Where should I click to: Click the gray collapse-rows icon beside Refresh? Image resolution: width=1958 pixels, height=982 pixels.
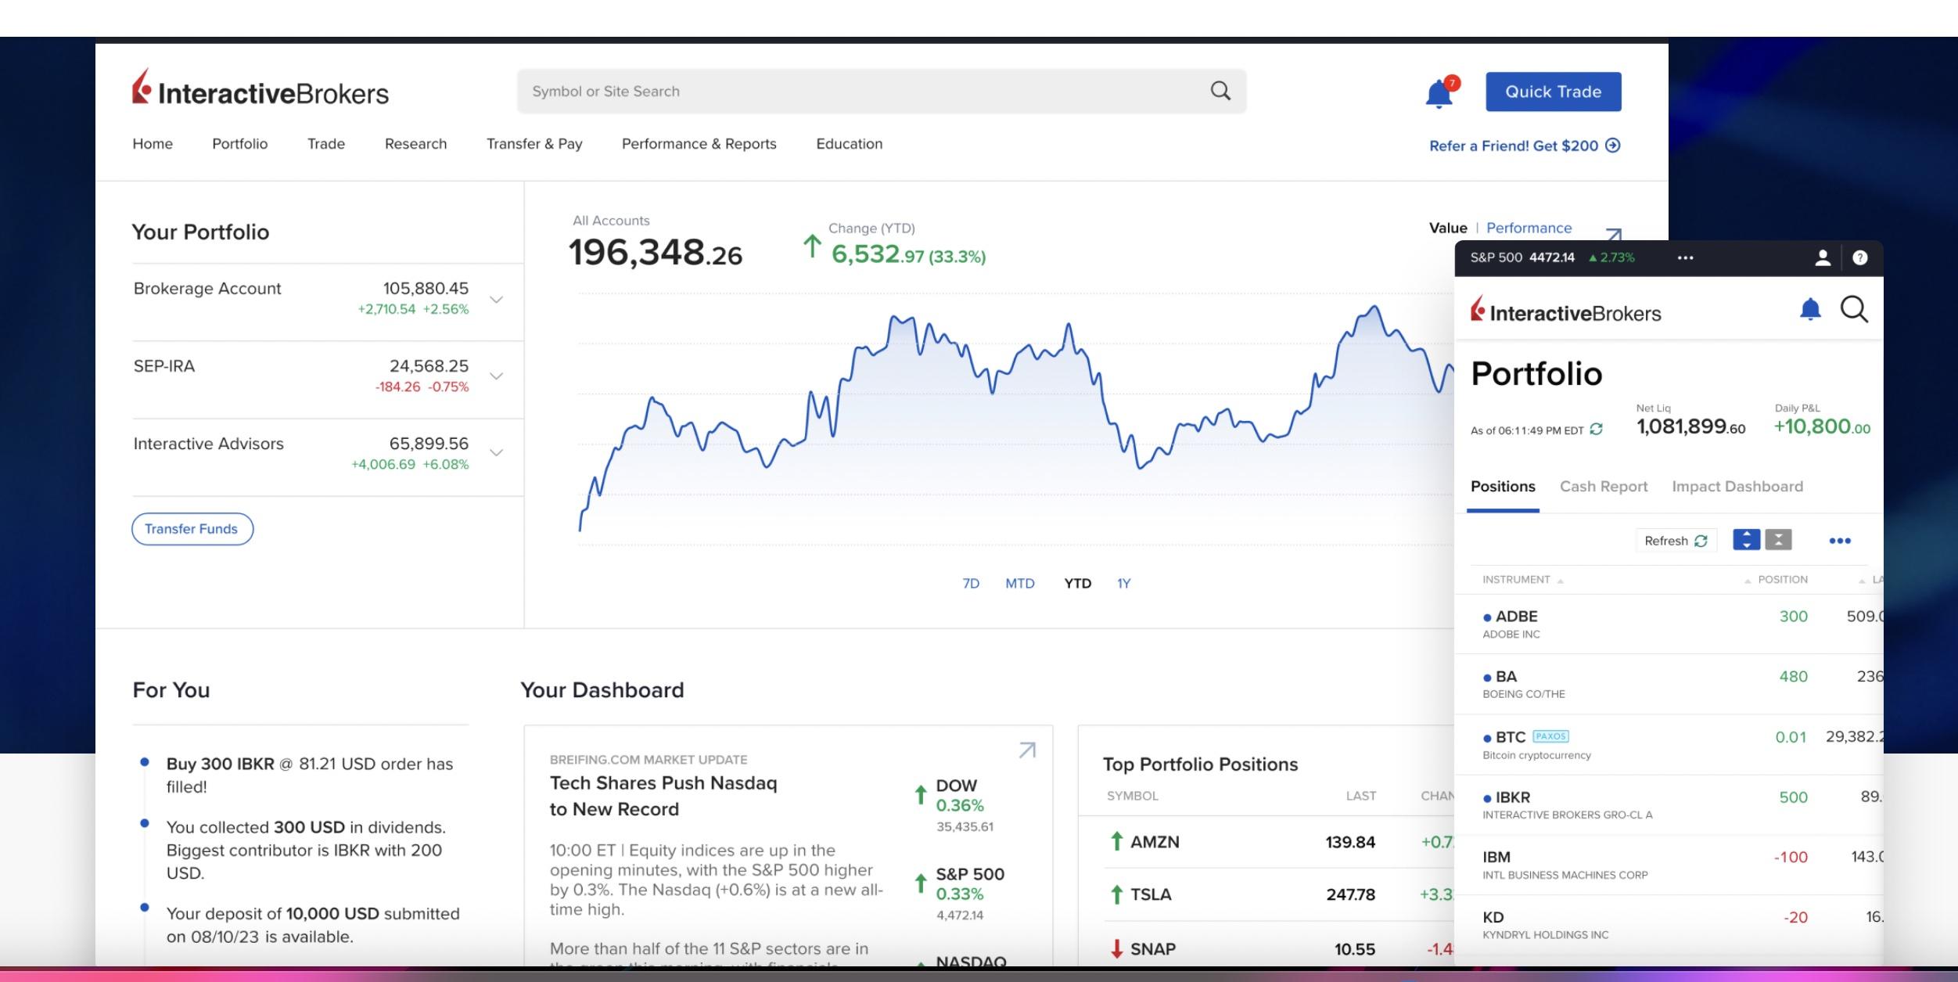point(1778,540)
